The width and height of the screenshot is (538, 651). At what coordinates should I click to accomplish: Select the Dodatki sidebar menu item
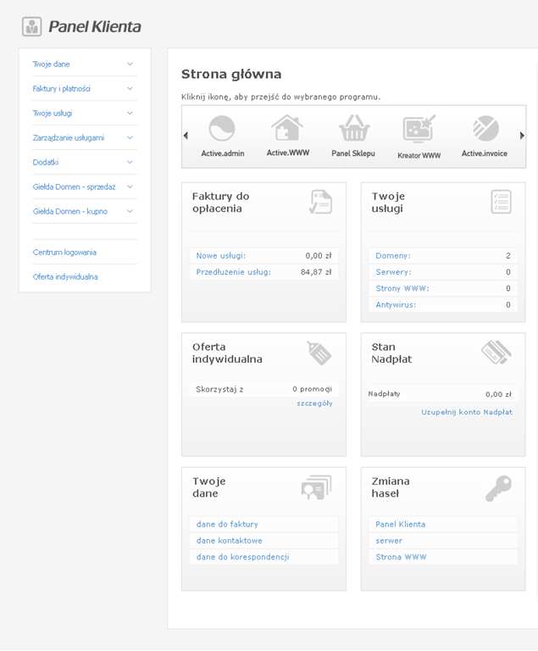point(46,163)
